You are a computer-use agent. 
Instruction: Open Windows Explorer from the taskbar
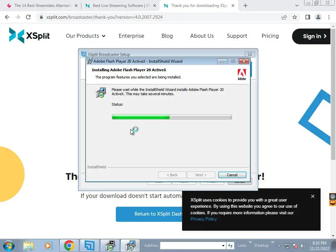29,245
